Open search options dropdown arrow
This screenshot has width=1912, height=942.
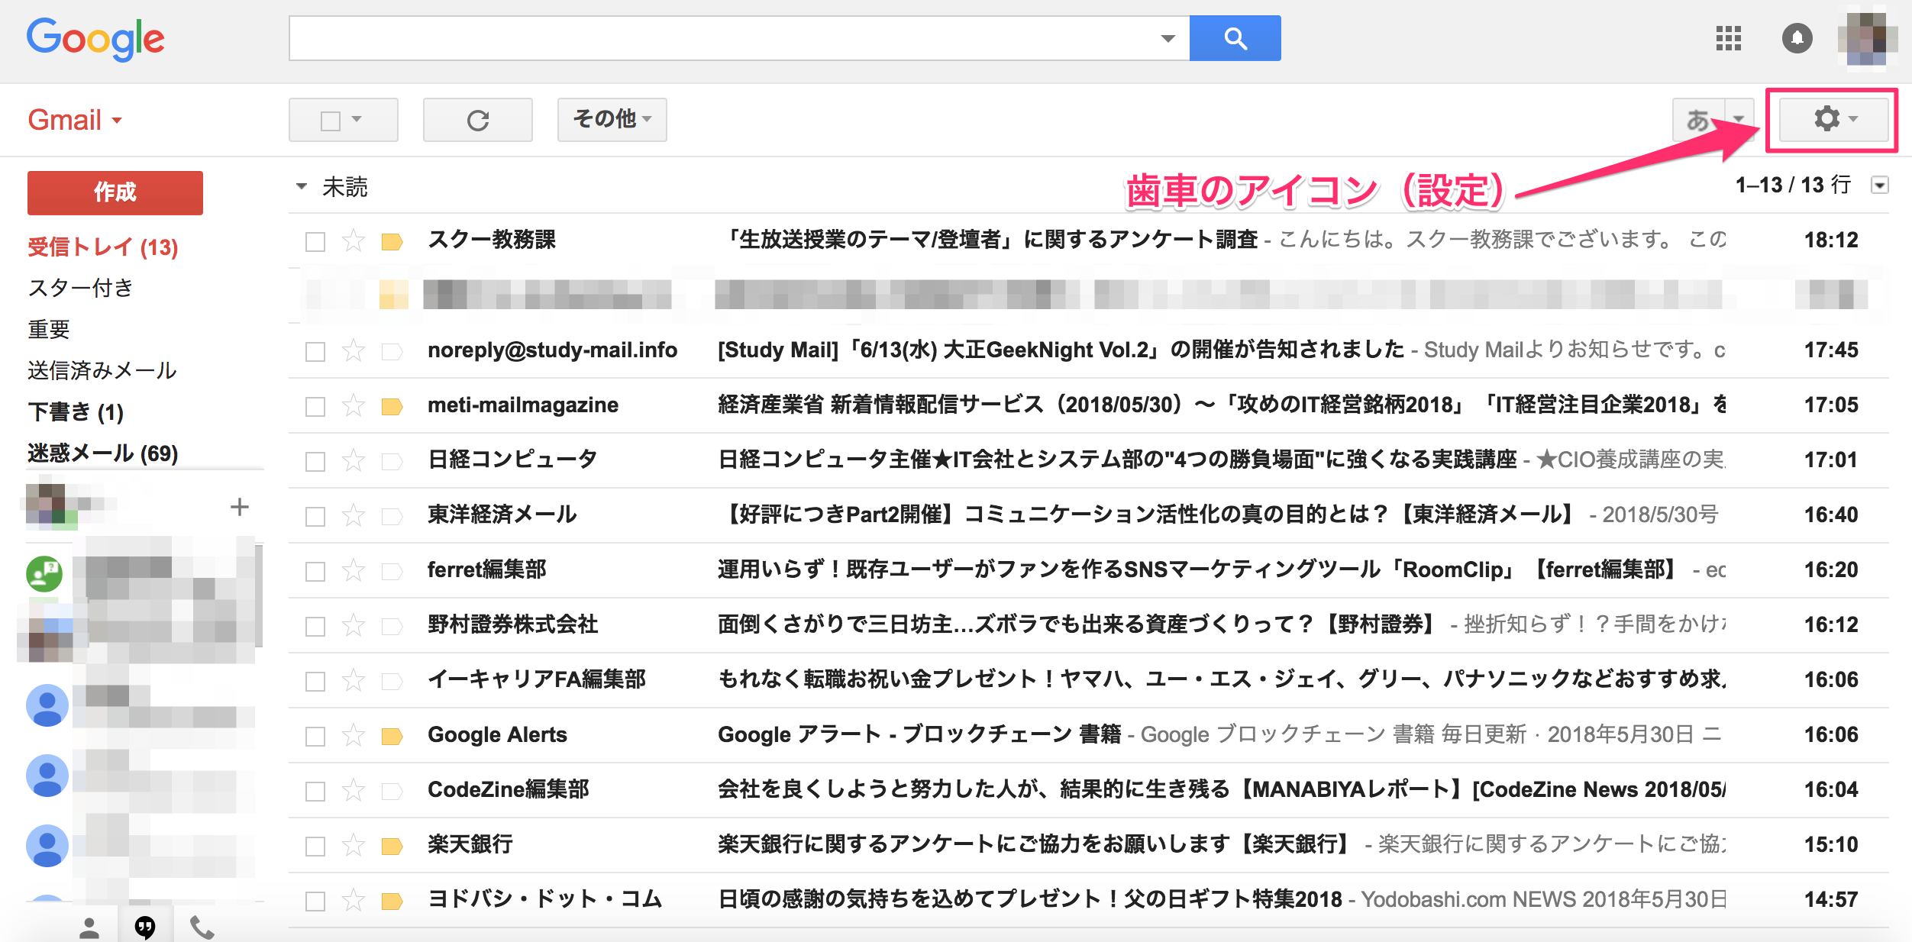click(x=1168, y=38)
